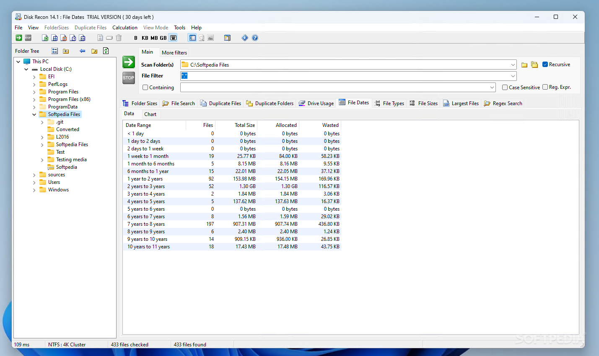599x356 pixels.
Task: Export results to Excel file icon
Action: click(45, 38)
